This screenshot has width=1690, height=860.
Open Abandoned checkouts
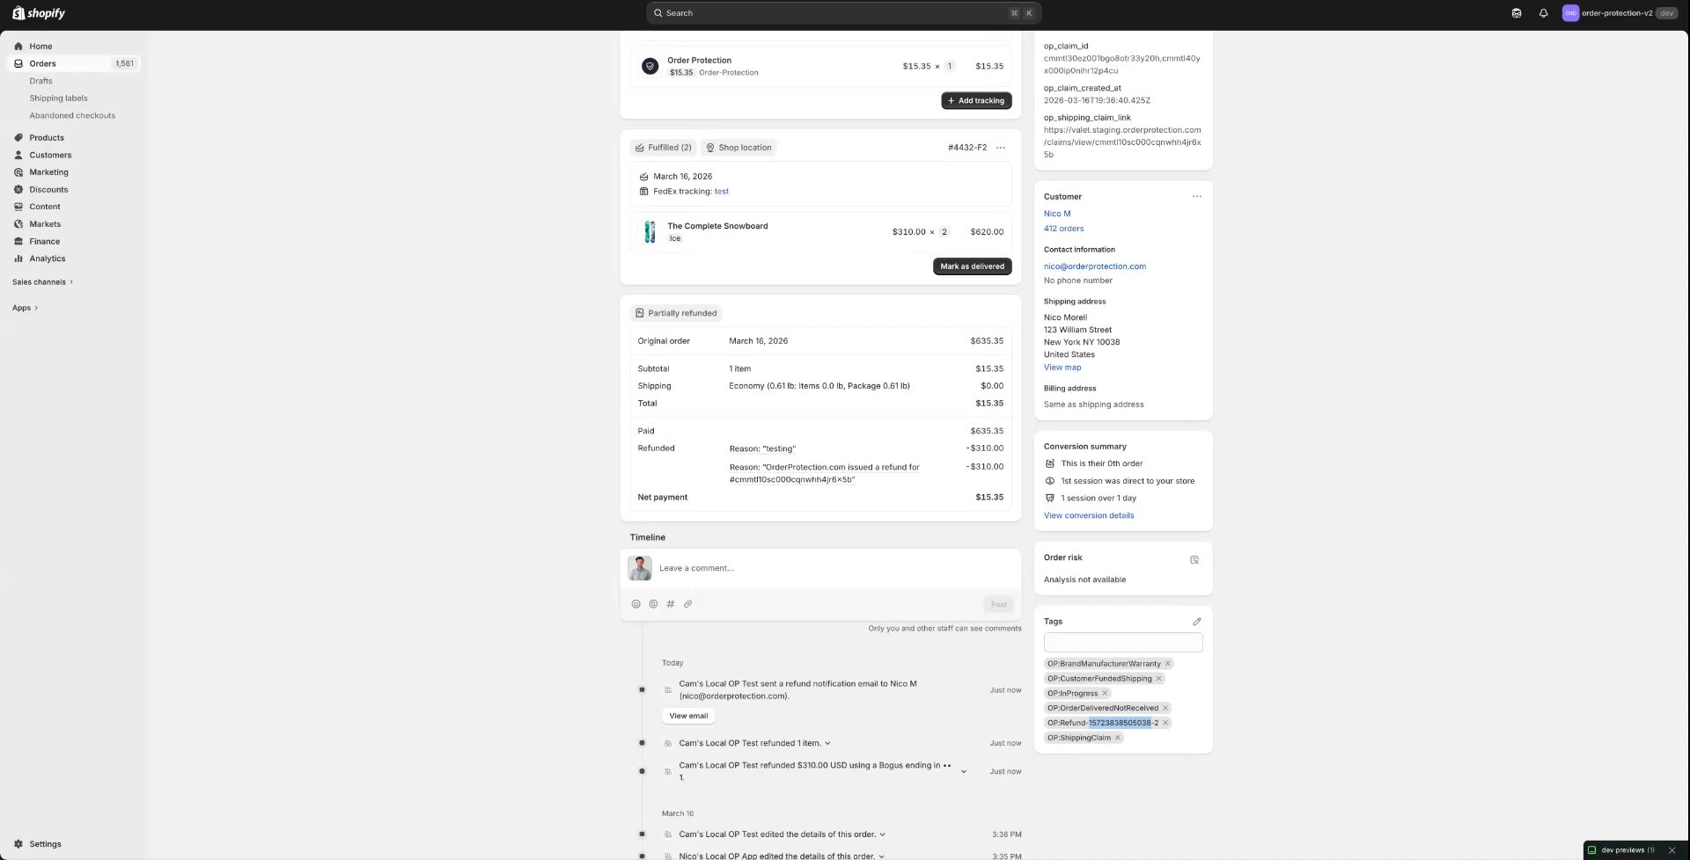pos(72,115)
